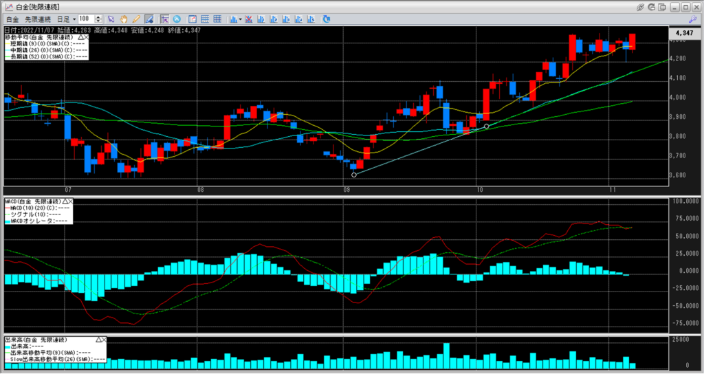The width and height of the screenshot is (704, 374).
Task: Click the trendline start handle near 09
Action: tap(354, 175)
